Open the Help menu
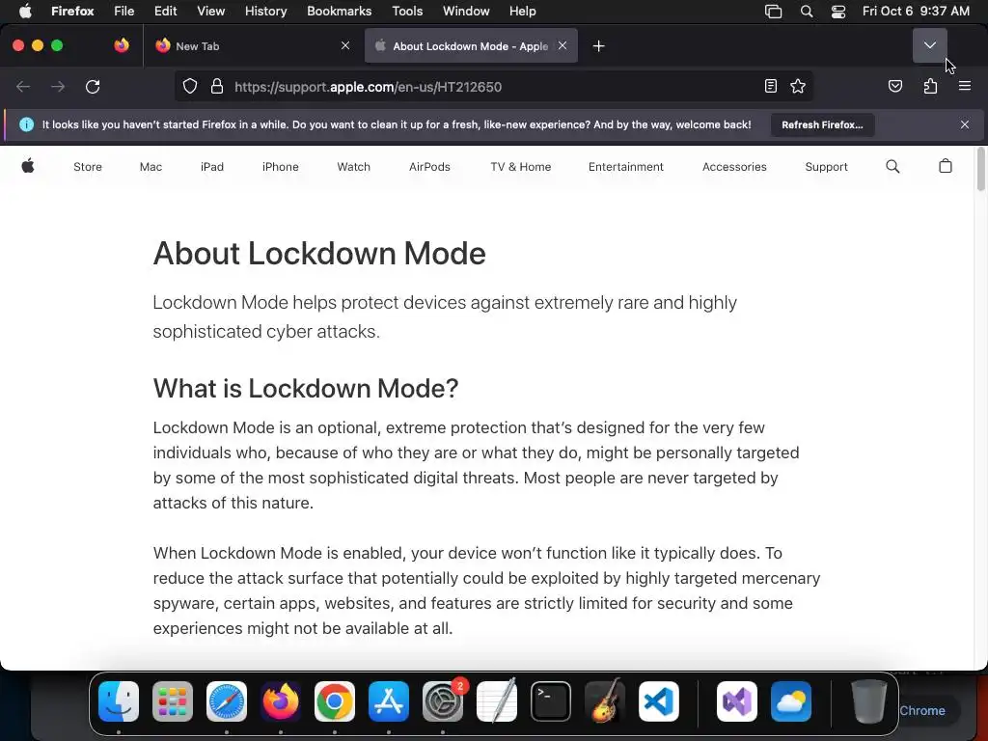Screen dimensions: 988x741 (x=522, y=12)
